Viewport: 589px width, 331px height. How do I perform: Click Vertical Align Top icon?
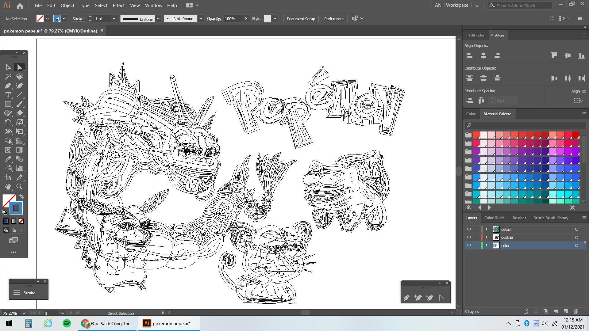click(x=554, y=55)
